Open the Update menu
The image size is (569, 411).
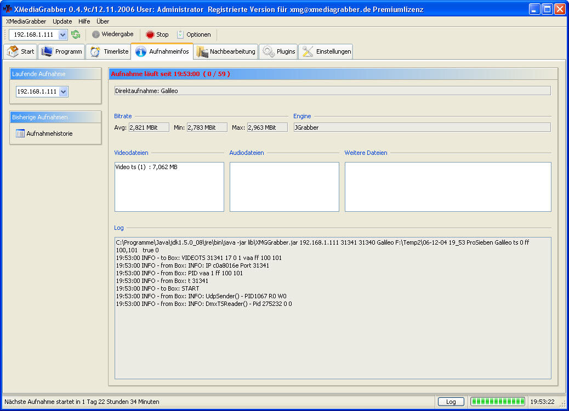point(62,21)
